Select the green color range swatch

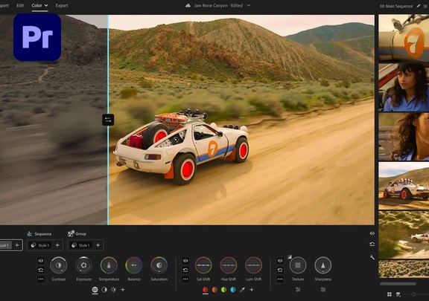pos(223,290)
